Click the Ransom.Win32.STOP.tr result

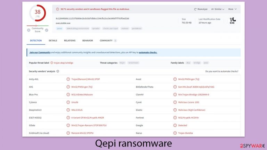coord(82,133)
